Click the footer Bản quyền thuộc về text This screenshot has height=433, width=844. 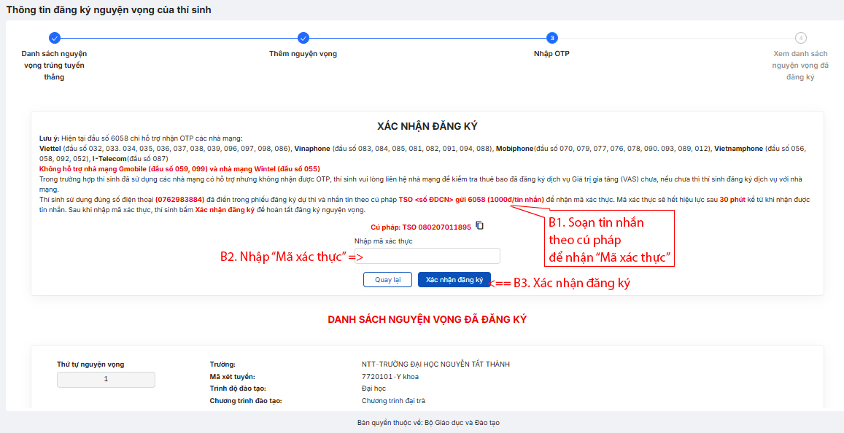[x=429, y=423]
